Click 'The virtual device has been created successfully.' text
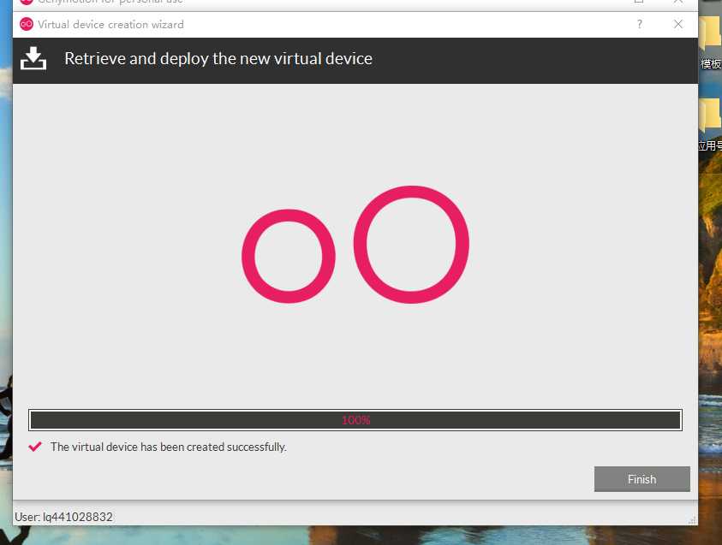 click(169, 447)
